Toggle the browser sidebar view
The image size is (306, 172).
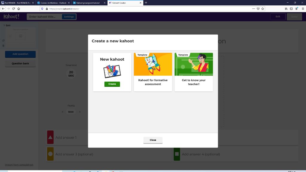pos(291,9)
